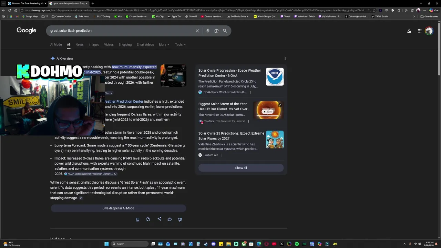Open options for the NOAA source result

click(x=250, y=92)
